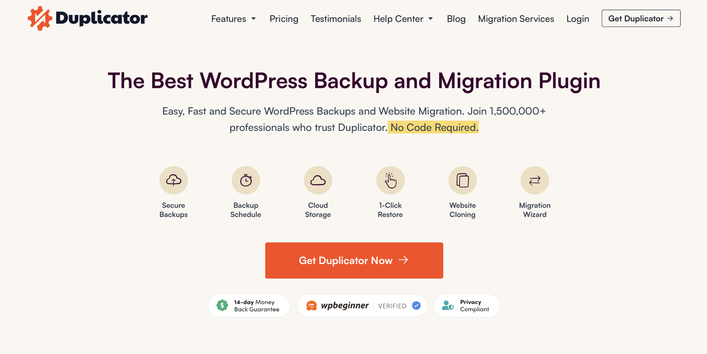
Task: Expand the Help Center dropdown arrow
Action: (x=430, y=19)
